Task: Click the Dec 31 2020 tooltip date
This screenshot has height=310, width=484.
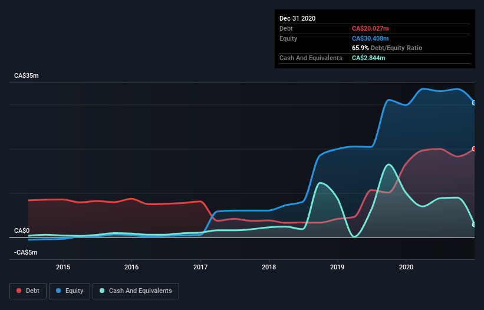Action: (x=298, y=18)
